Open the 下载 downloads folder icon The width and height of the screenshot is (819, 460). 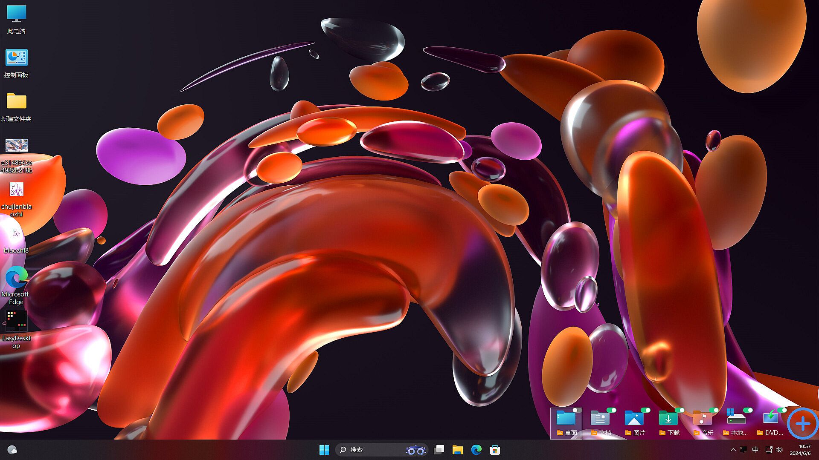tap(668, 419)
